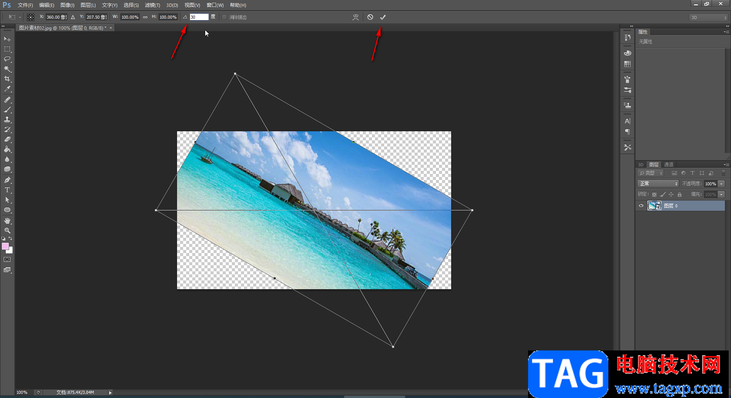The width and height of the screenshot is (731, 398).
Task: Cancel the transform
Action: coord(370,17)
